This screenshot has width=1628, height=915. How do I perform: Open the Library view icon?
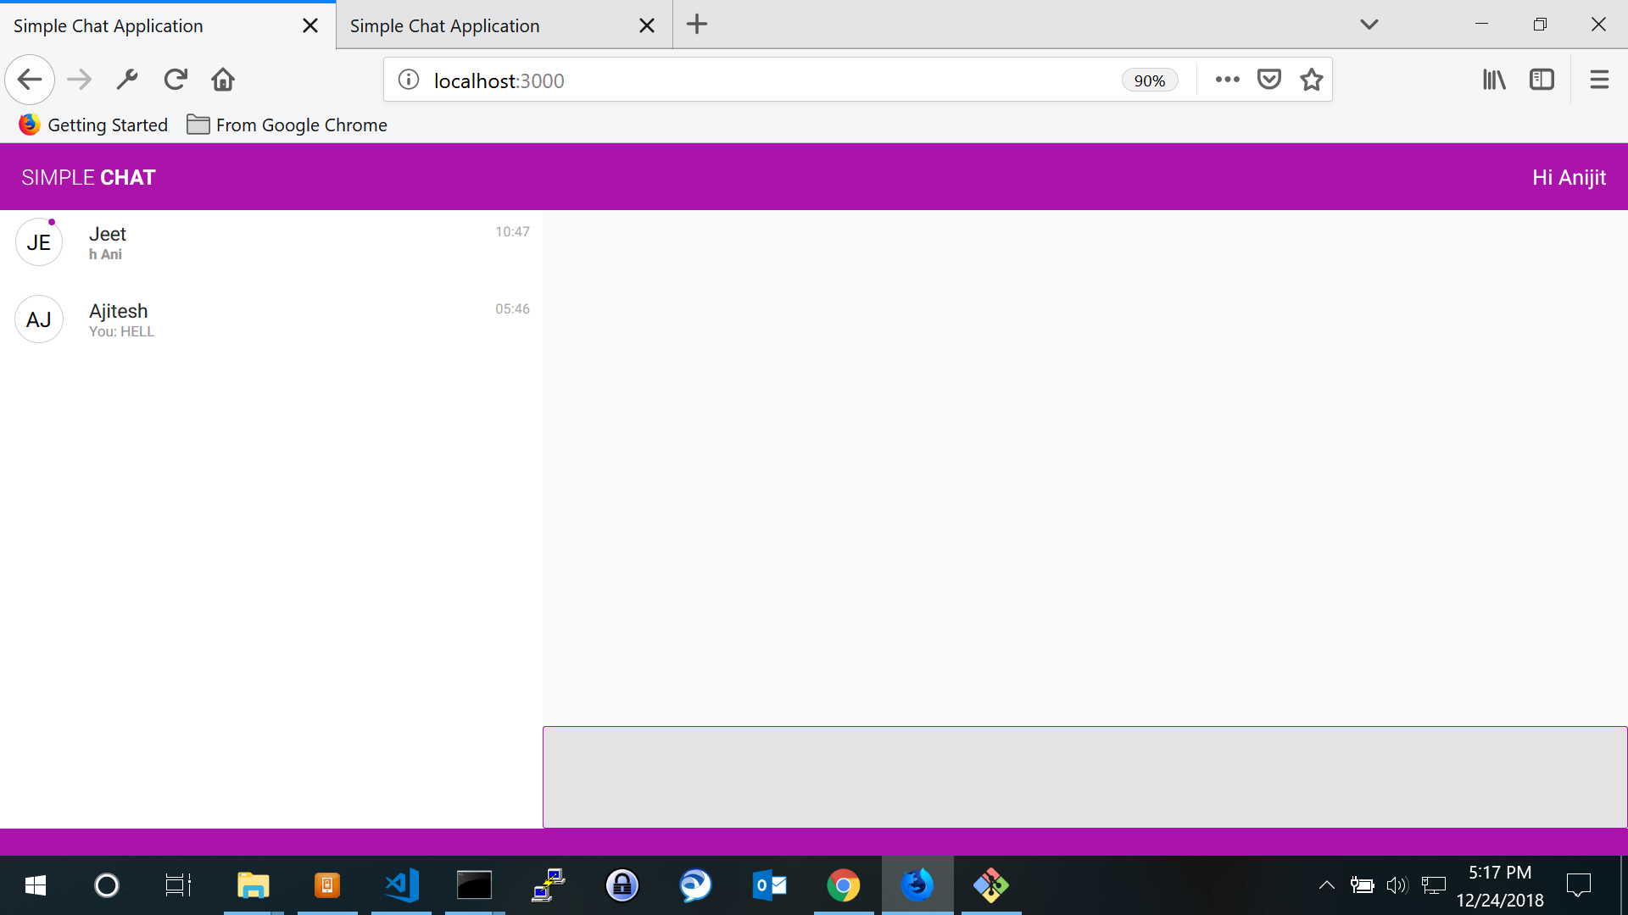(1494, 80)
